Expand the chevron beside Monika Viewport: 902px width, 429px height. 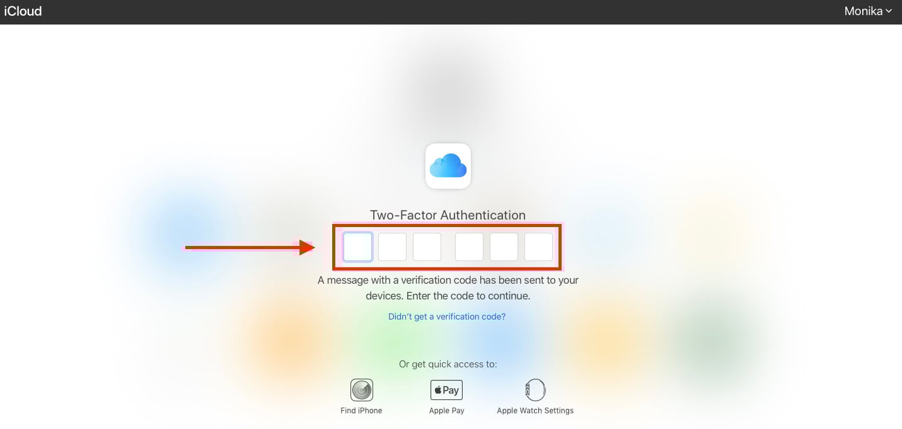(x=889, y=11)
